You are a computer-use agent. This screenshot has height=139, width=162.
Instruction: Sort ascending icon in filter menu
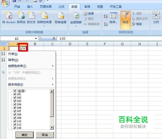point(3,54)
